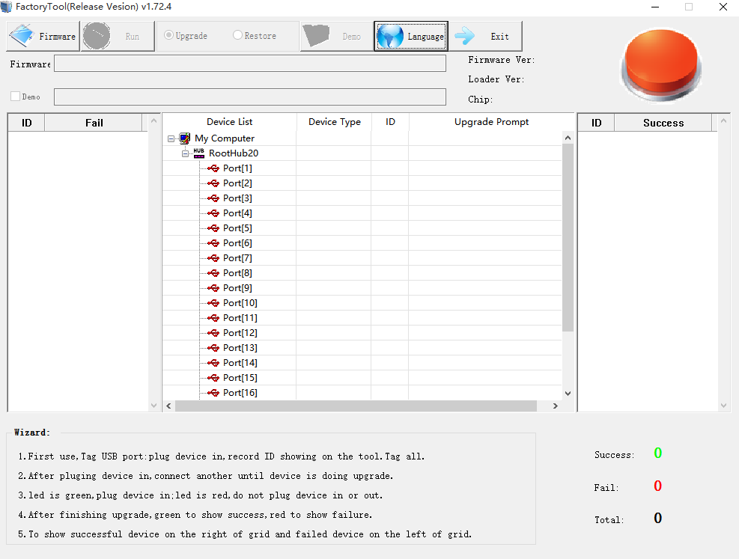Select the Port[8] text label
Screen dimensions: 739x559
237,273
